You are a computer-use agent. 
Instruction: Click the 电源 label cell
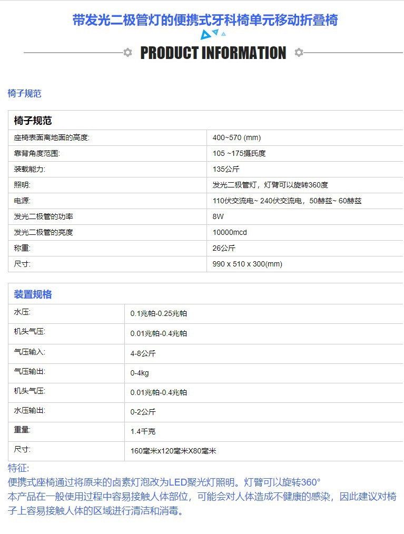point(107,201)
